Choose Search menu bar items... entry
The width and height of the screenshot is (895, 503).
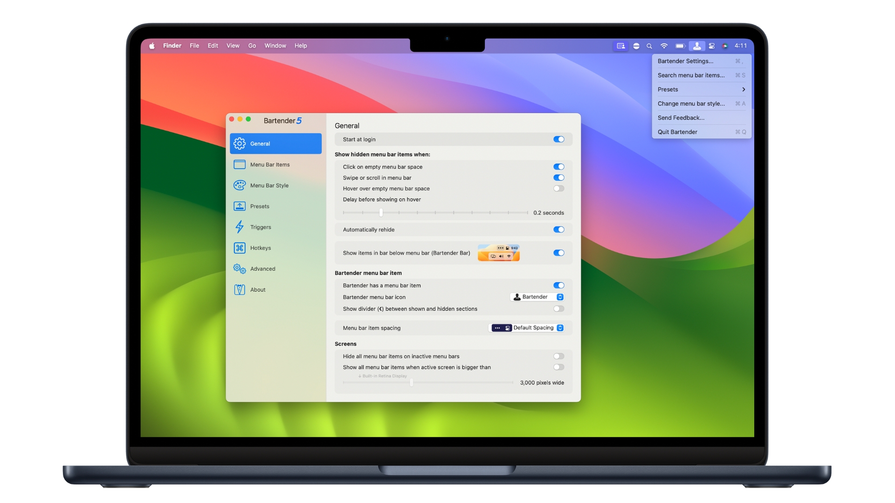702,75
